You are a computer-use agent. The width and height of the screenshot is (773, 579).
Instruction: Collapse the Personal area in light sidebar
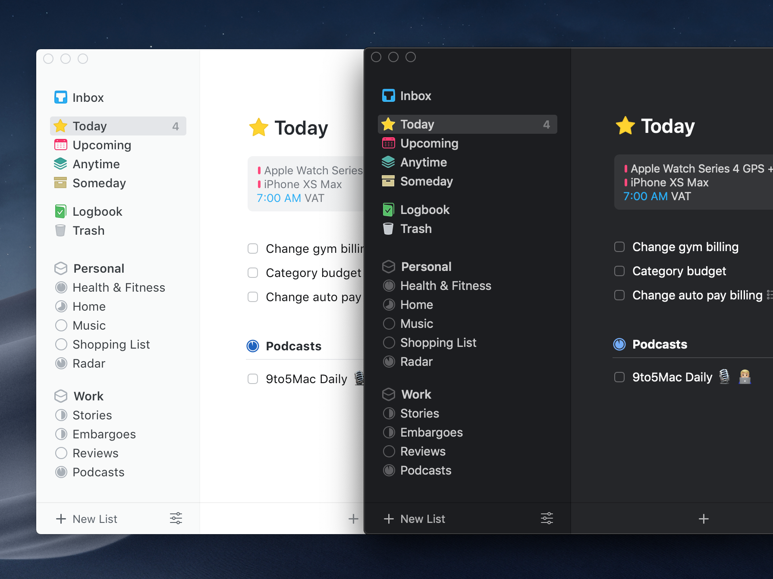(x=98, y=268)
